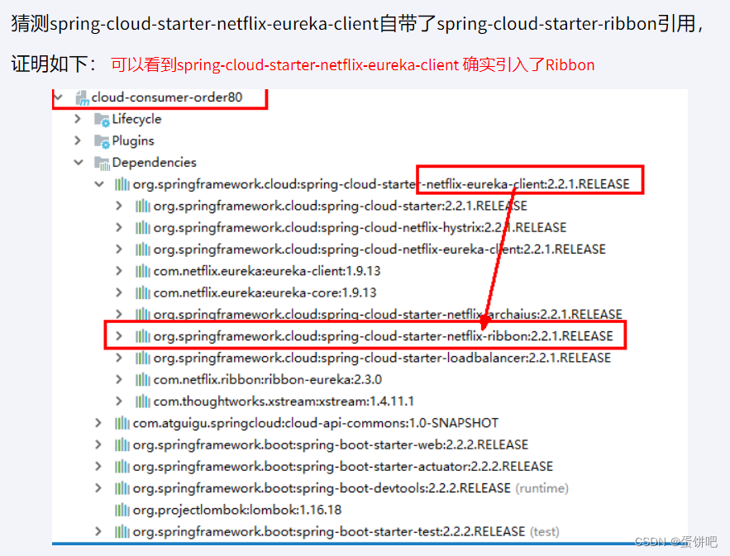Expand spring-cloud-starter-netflix-archaius dependency
The width and height of the screenshot is (730, 556).
[119, 314]
